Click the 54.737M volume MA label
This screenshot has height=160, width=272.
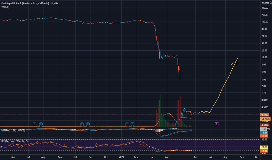point(265,119)
